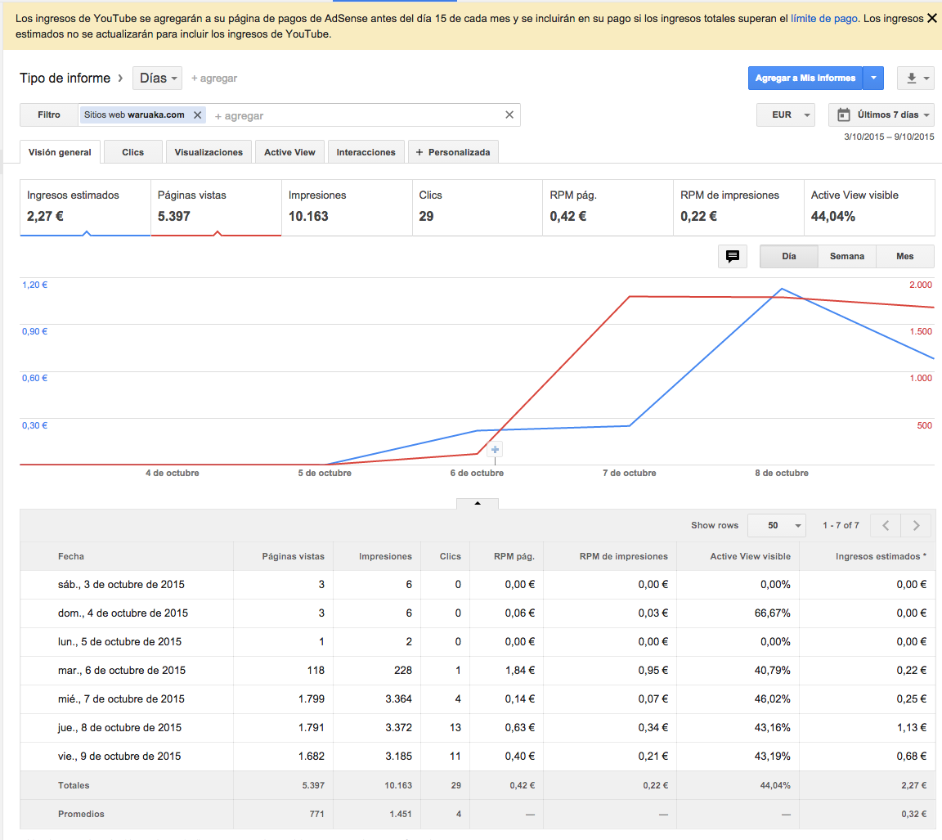This screenshot has height=840, width=942.
Task: Sort by RPM de impresiones column header
Action: [x=624, y=556]
